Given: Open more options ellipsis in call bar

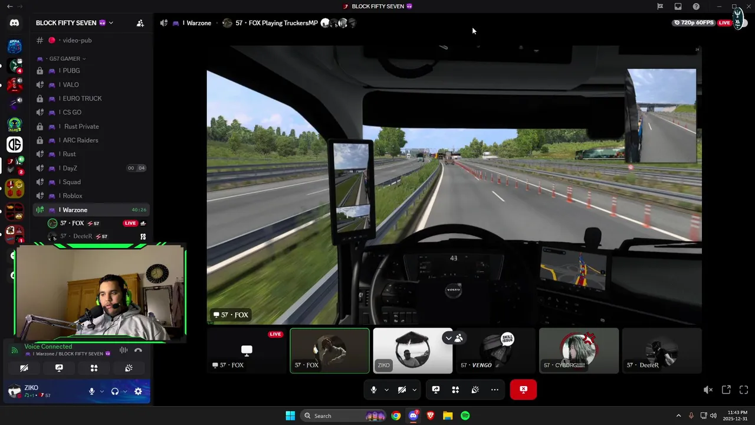Looking at the screenshot, I should pos(495,390).
